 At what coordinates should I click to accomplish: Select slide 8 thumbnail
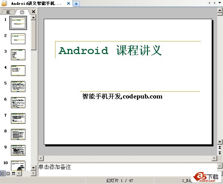click(18, 134)
